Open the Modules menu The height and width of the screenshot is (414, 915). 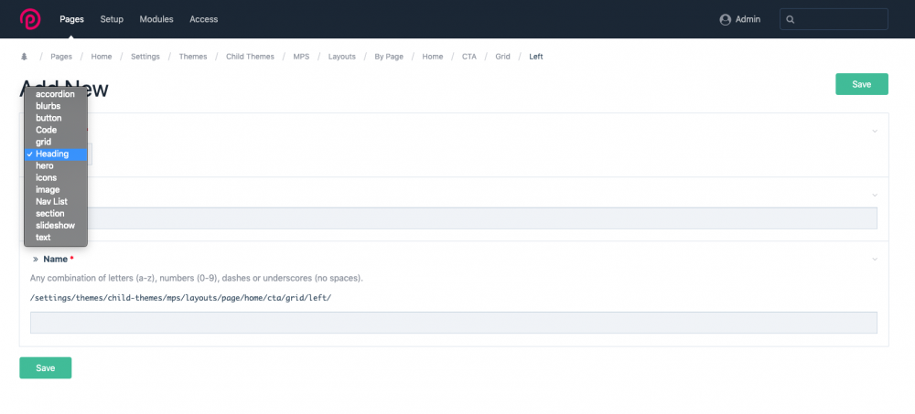pyautogui.click(x=156, y=19)
